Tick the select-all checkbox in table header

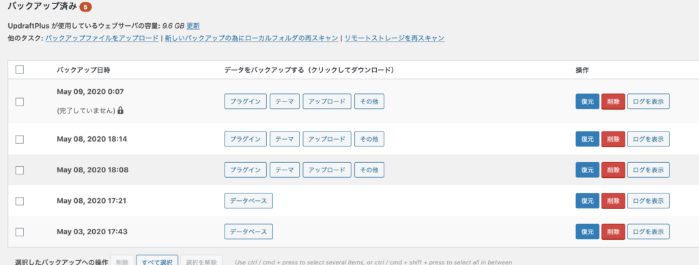[20, 69]
